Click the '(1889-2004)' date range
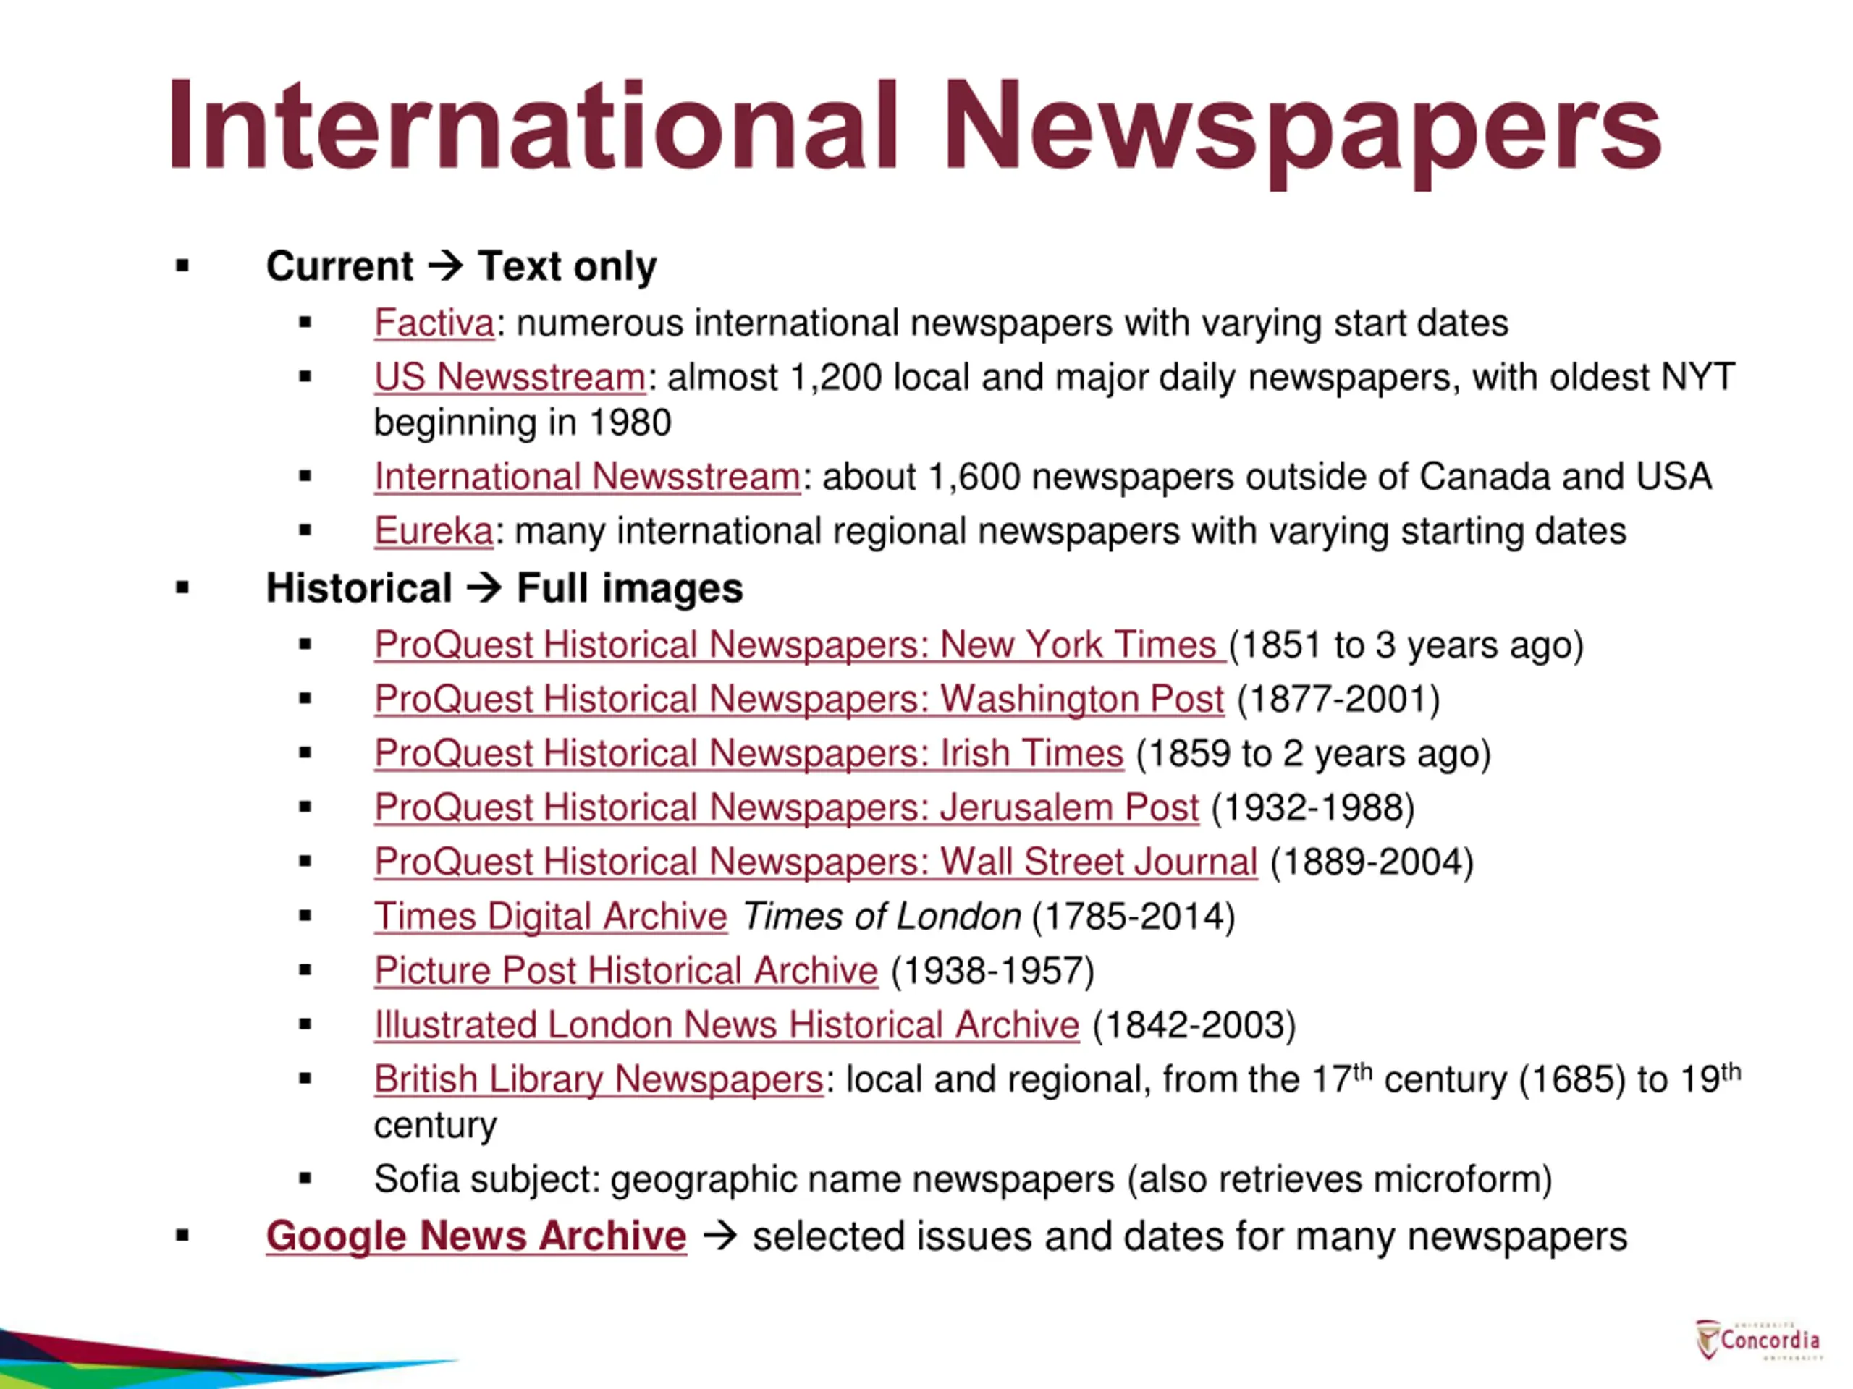This screenshot has width=1853, height=1389. pyautogui.click(x=1372, y=862)
